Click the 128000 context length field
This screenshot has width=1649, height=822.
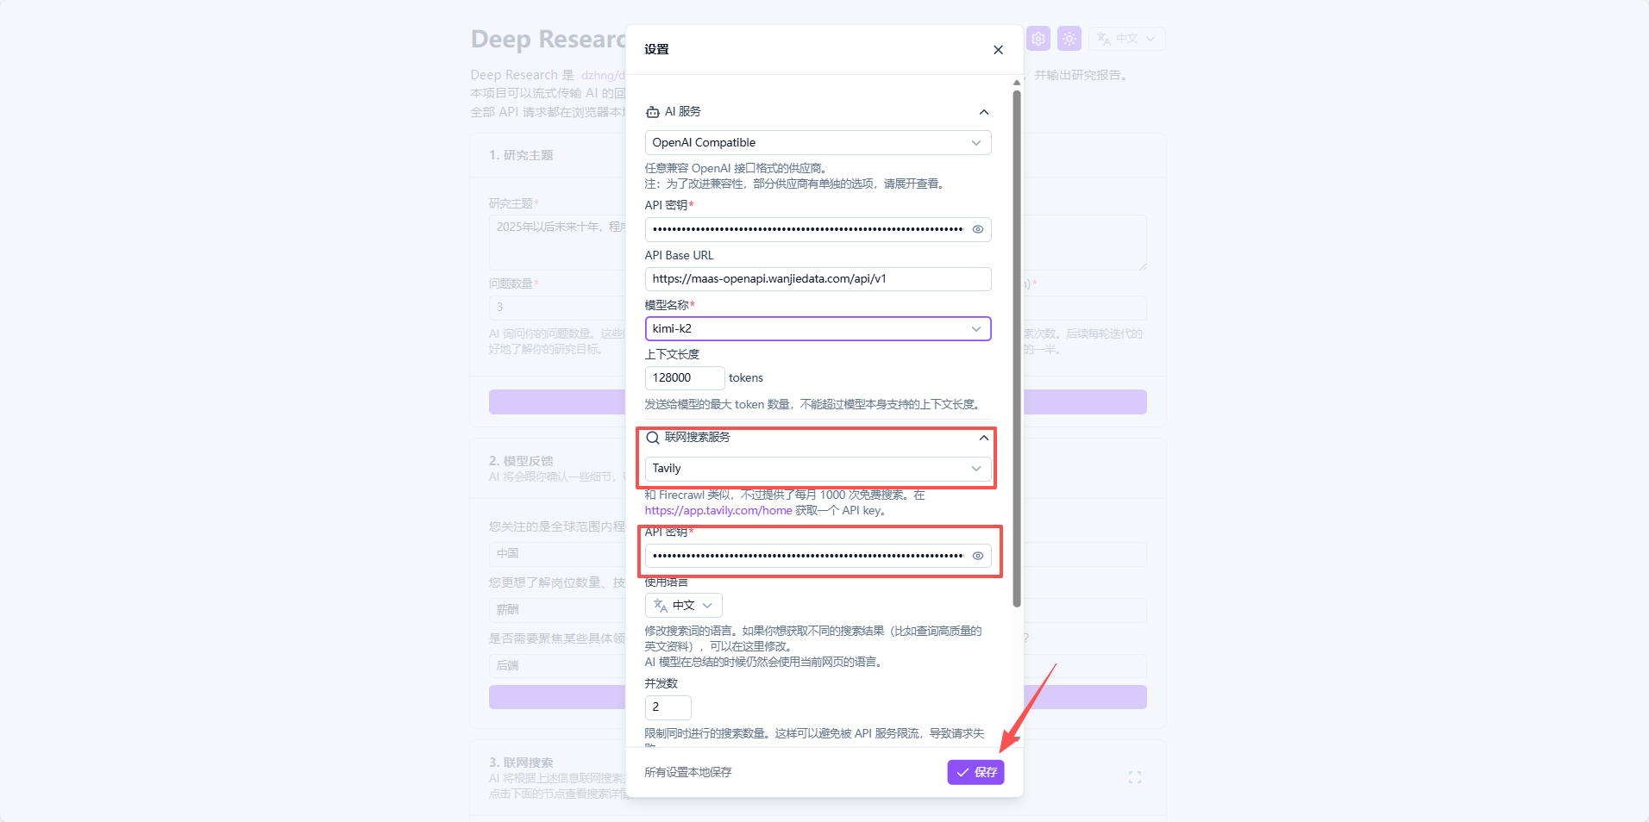(x=684, y=378)
